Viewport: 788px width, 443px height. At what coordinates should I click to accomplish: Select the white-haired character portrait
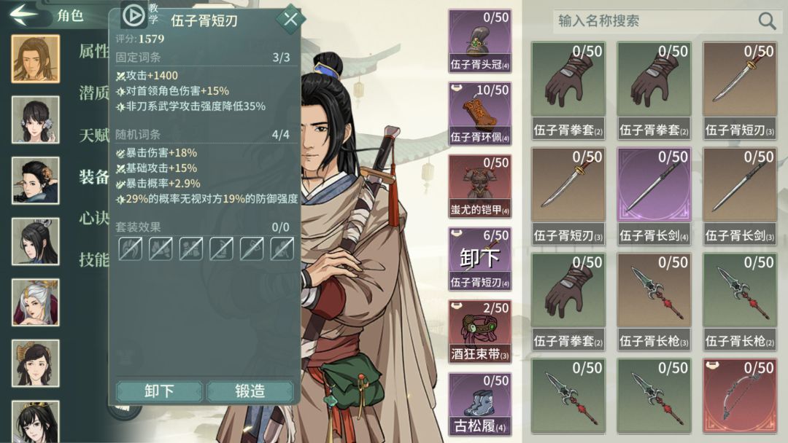click(x=36, y=302)
